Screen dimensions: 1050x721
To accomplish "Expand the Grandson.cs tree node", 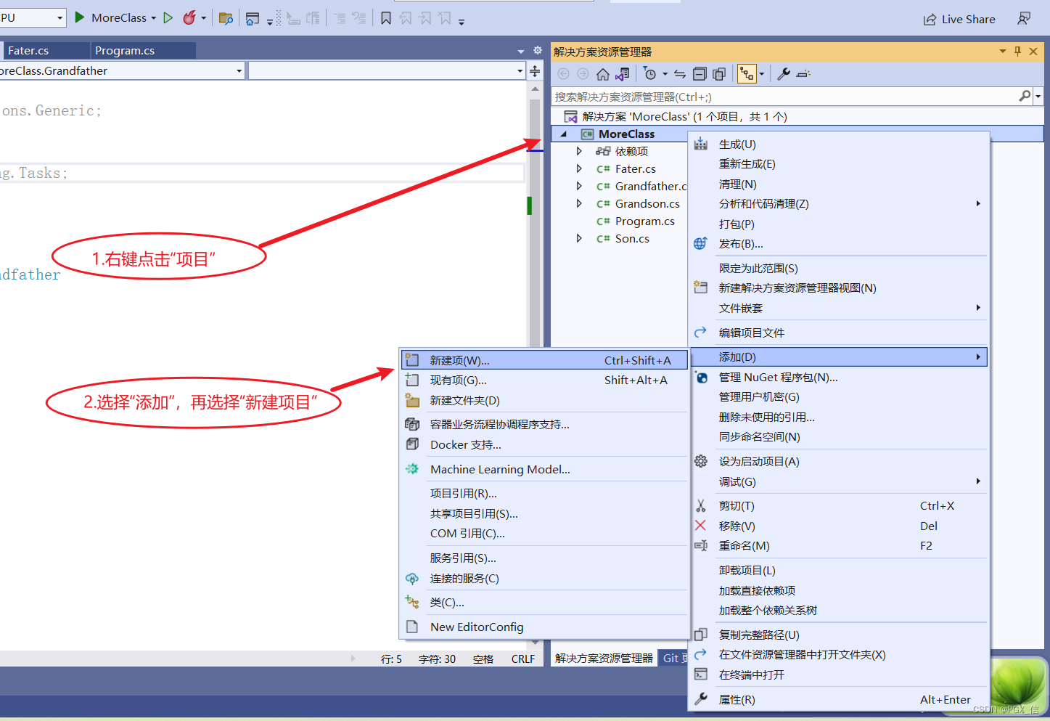I will (578, 203).
